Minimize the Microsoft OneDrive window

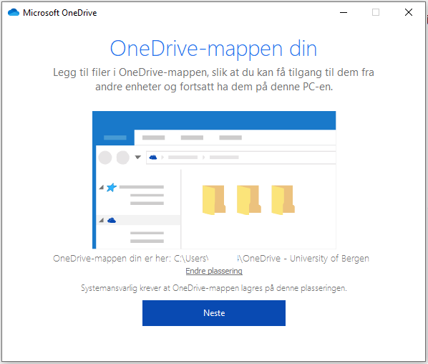pos(344,12)
